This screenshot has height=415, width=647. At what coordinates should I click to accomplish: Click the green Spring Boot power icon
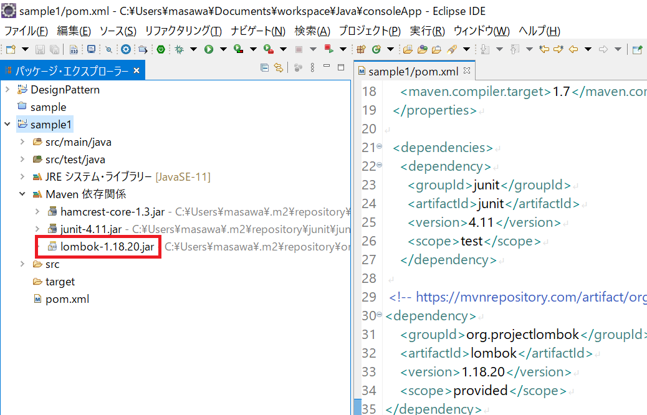(x=161, y=49)
